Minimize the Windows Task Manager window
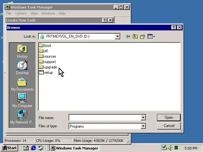This screenshot has width=203, height=152. pos(116,7)
